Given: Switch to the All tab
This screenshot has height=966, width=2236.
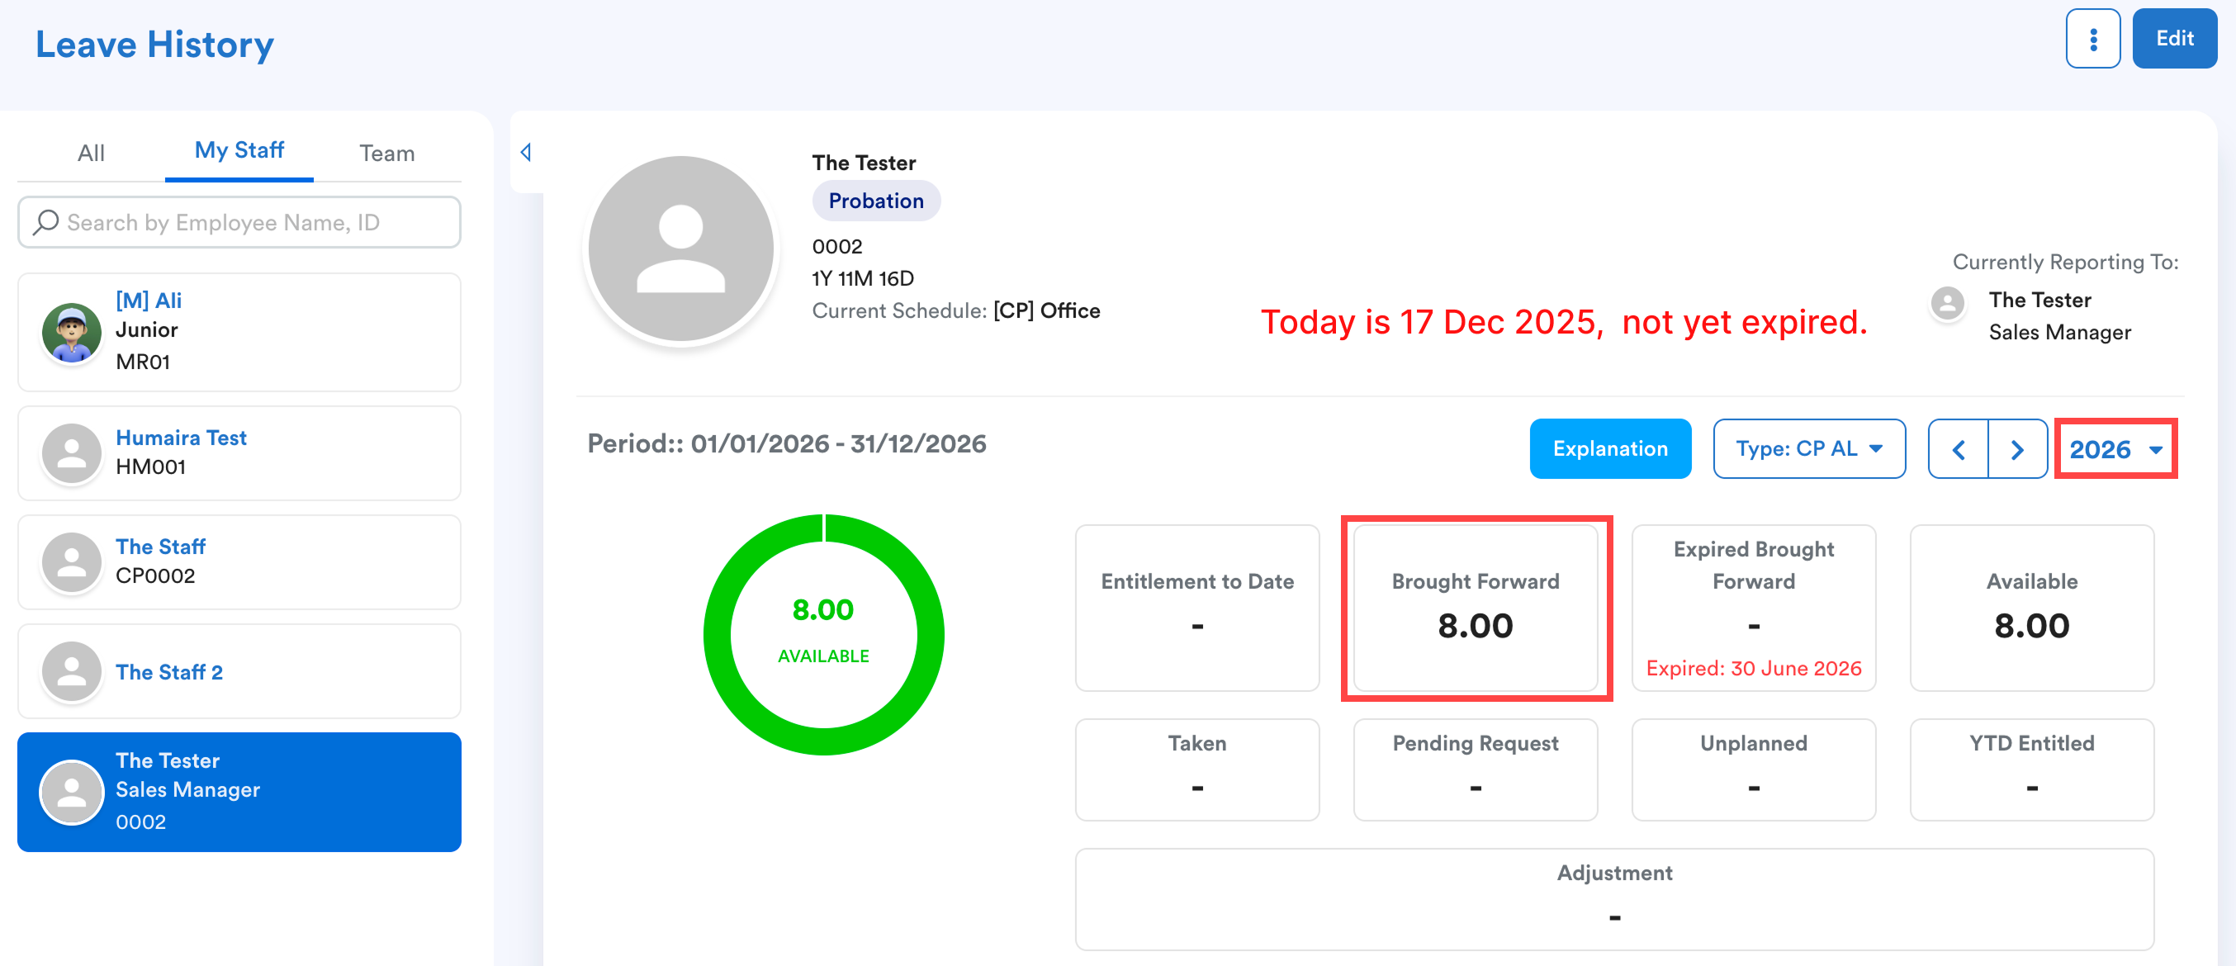Looking at the screenshot, I should (91, 153).
